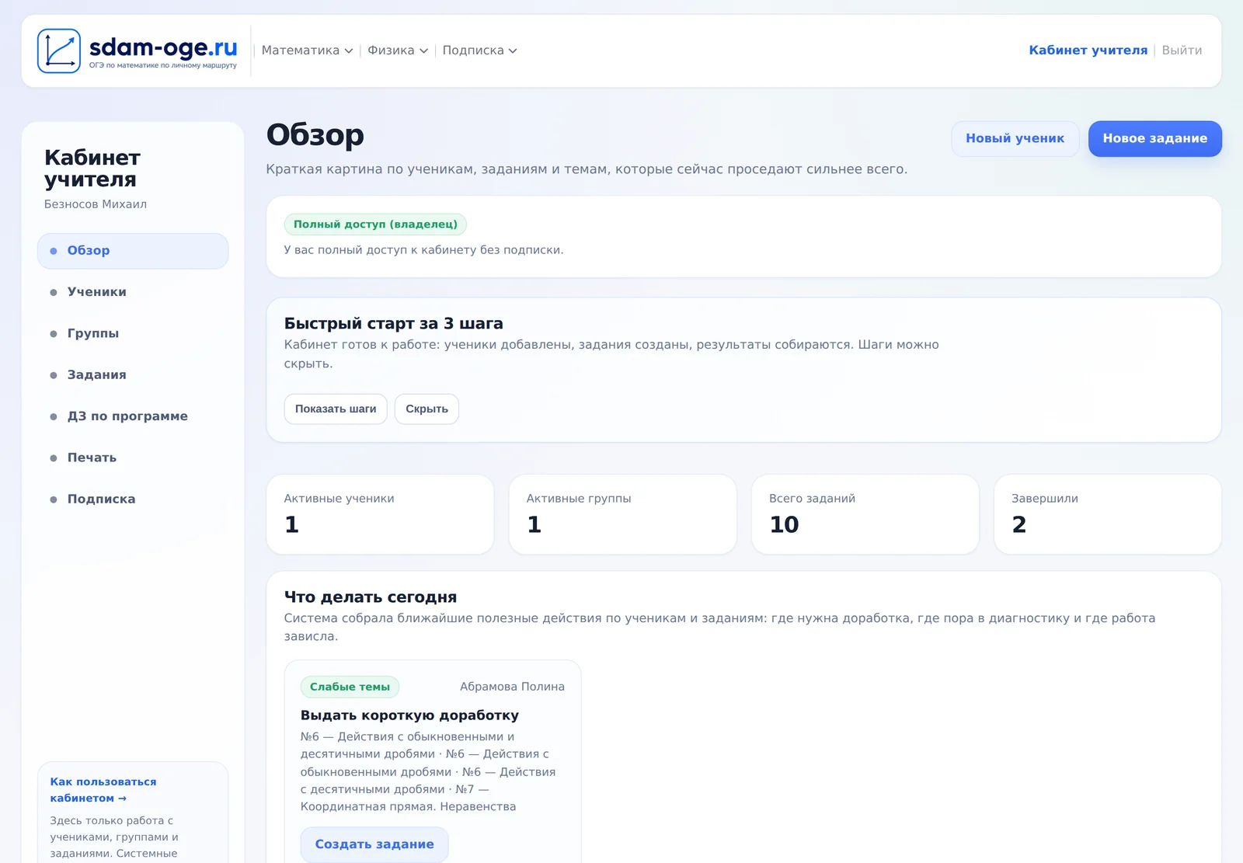The width and height of the screenshot is (1243, 863).
Task: Click student name Абрамова Полина
Action: point(512,687)
